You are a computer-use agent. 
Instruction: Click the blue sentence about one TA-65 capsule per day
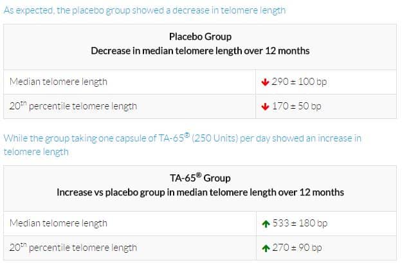182,138
